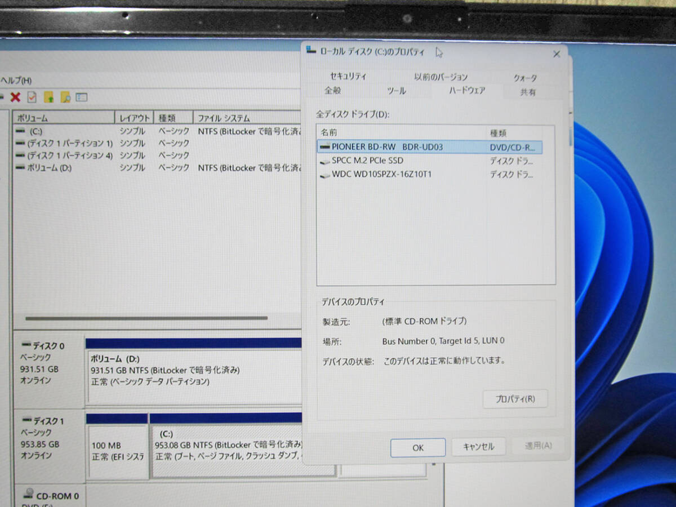The width and height of the screenshot is (676, 507).
Task: Click the drive icon beside PIONEER BD-RW
Action: [324, 147]
